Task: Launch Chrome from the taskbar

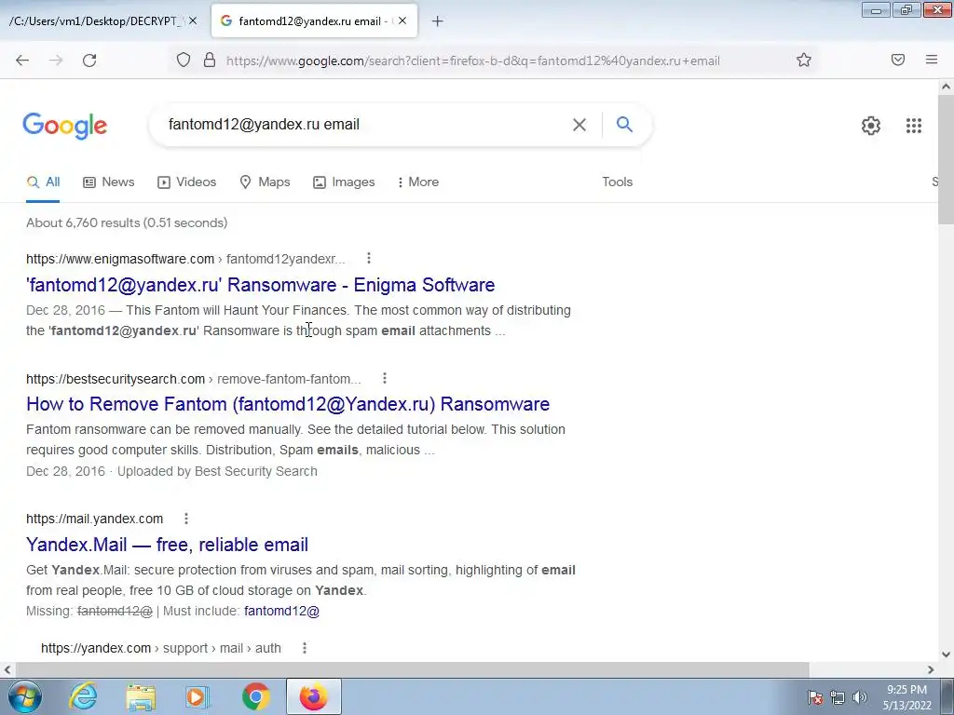Action: pyautogui.click(x=256, y=696)
